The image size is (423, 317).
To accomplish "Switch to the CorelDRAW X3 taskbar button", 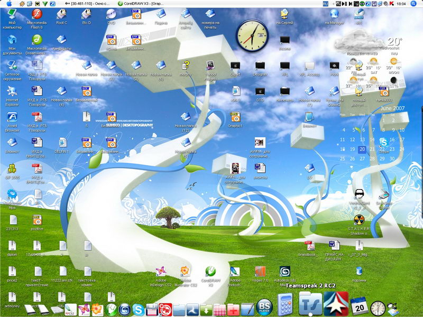I will point(141,4).
